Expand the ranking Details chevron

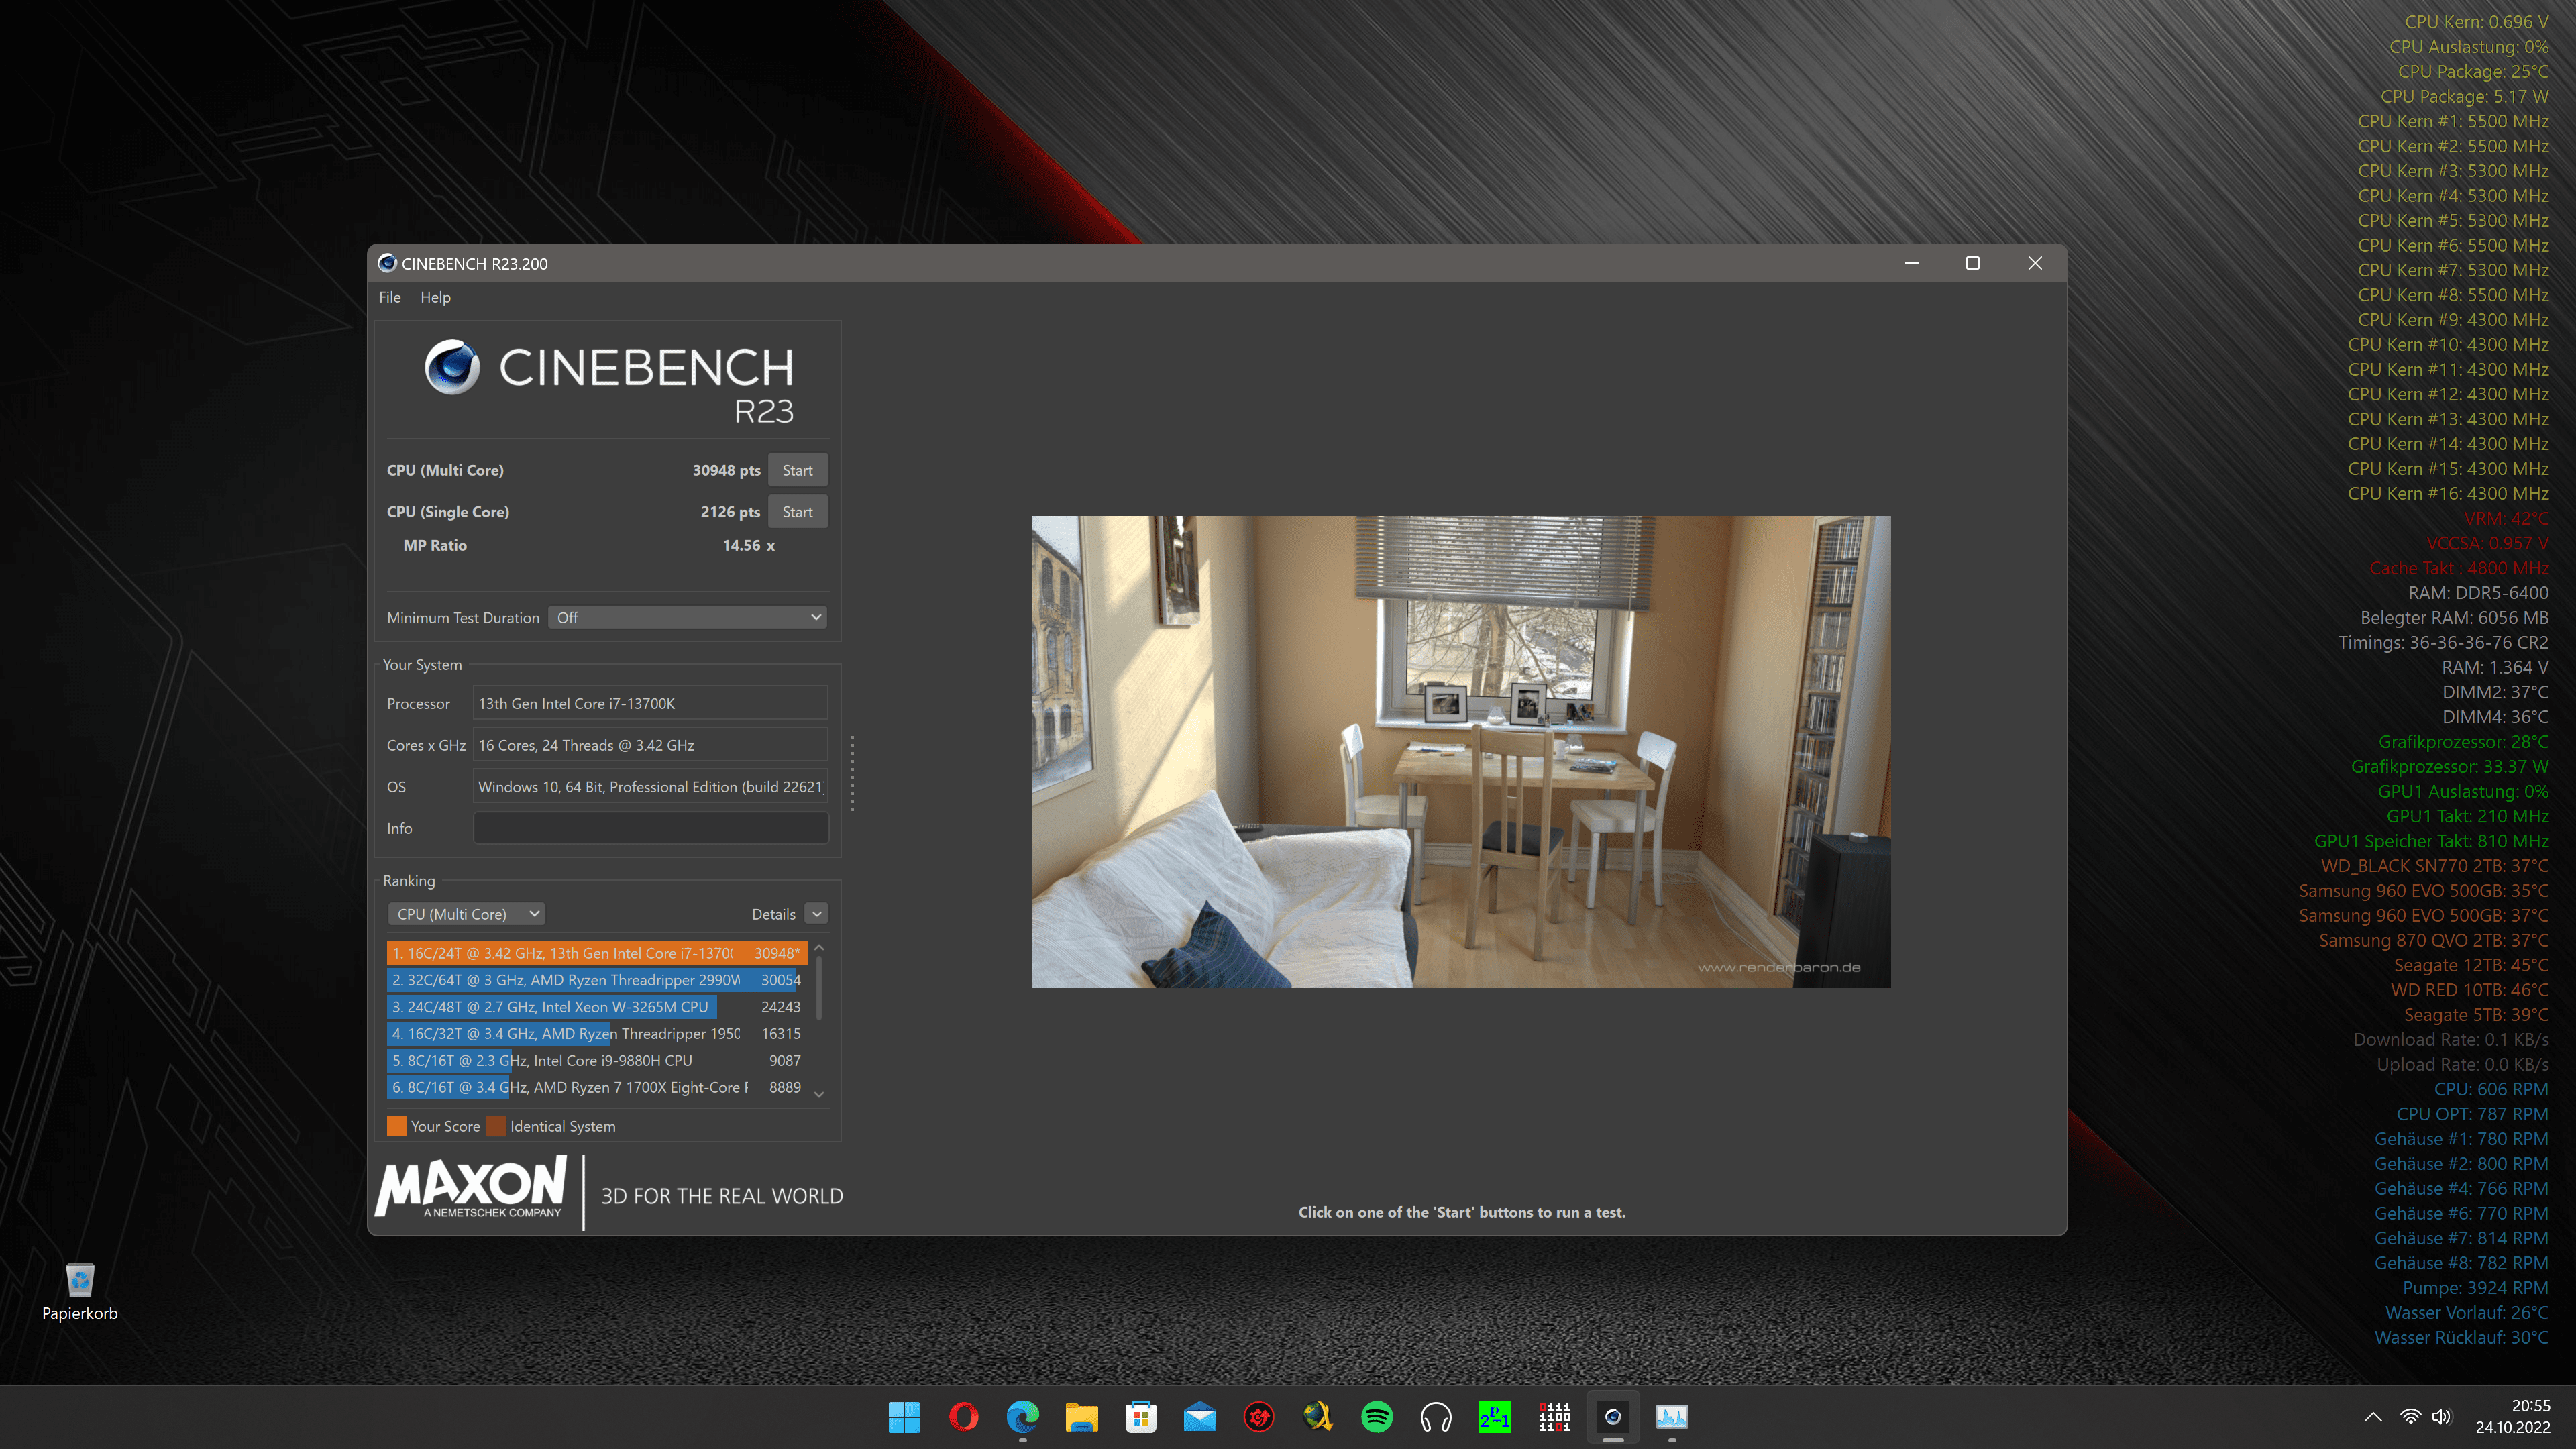(817, 914)
